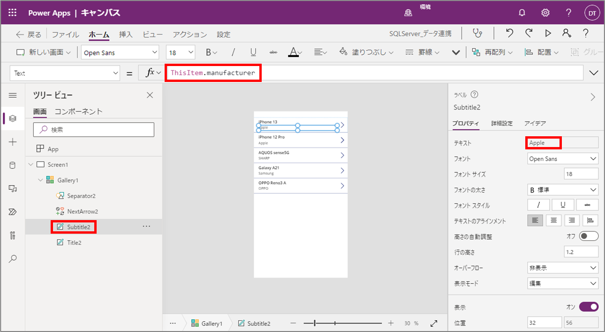Switch to the コンポーネント tab

tap(78, 111)
